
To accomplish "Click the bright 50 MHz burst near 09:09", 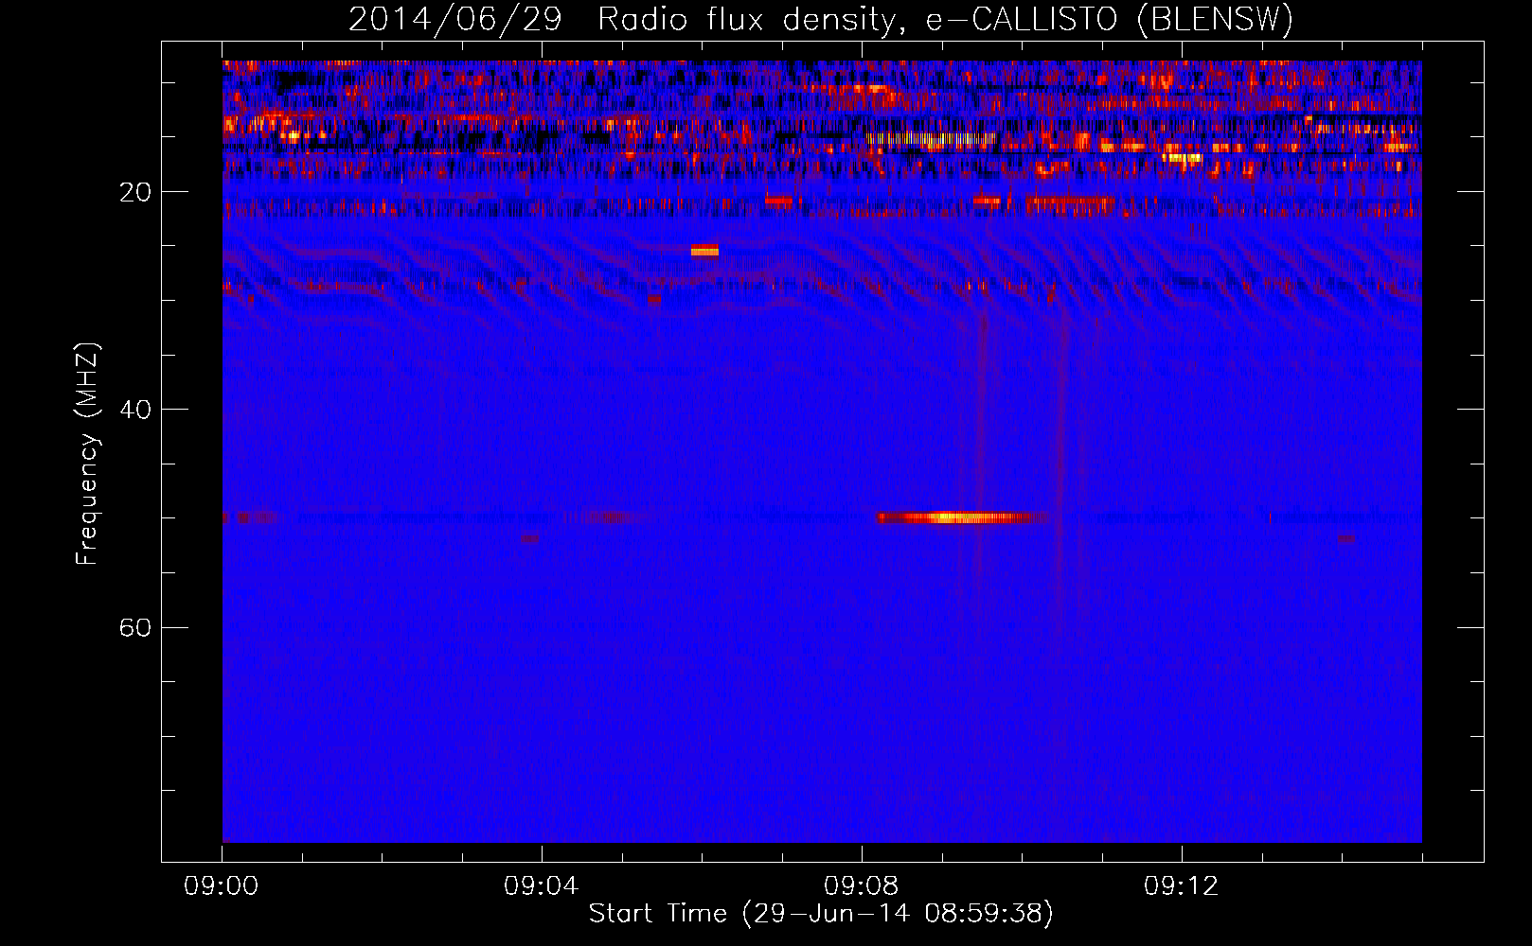I will pyautogui.click(x=958, y=517).
